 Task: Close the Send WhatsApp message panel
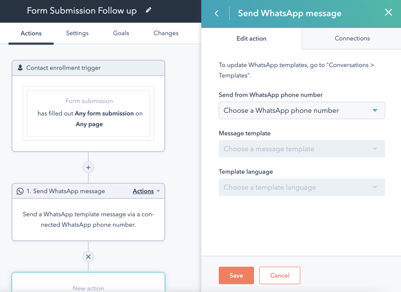pos(388,12)
